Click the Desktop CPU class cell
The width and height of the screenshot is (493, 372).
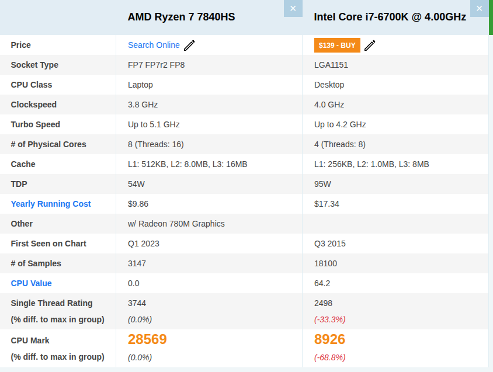[x=329, y=85]
